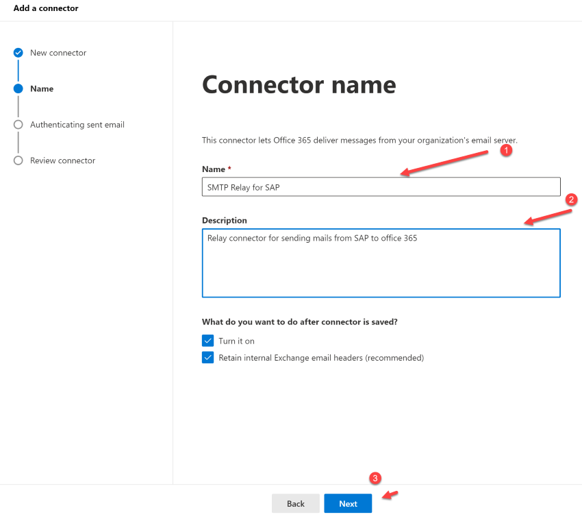Select the New connector step
582x519 pixels.
click(x=58, y=53)
